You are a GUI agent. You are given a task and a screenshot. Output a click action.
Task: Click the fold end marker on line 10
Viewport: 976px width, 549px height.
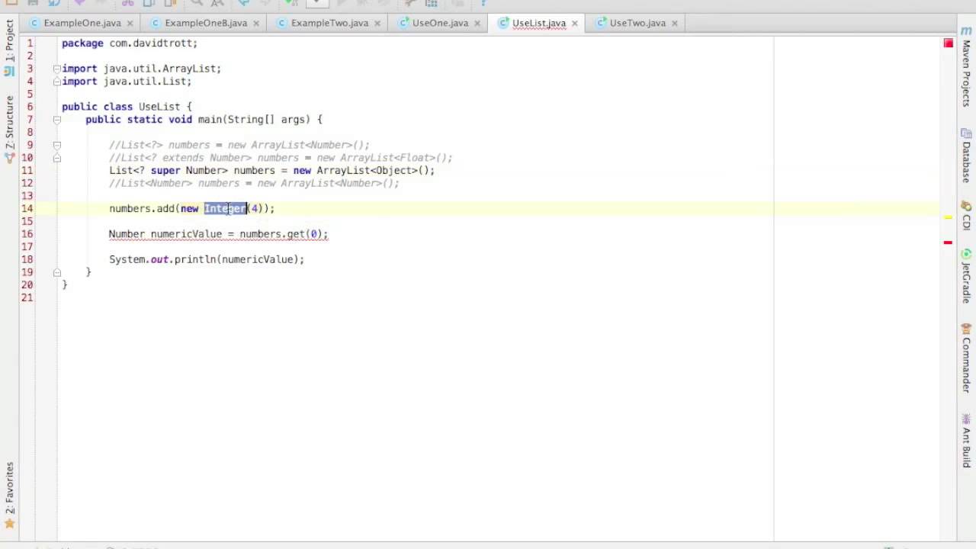[56, 158]
